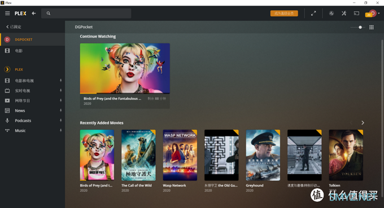
Task: Click the D avatar icon beside DGPOCKET
Action: [7, 39]
